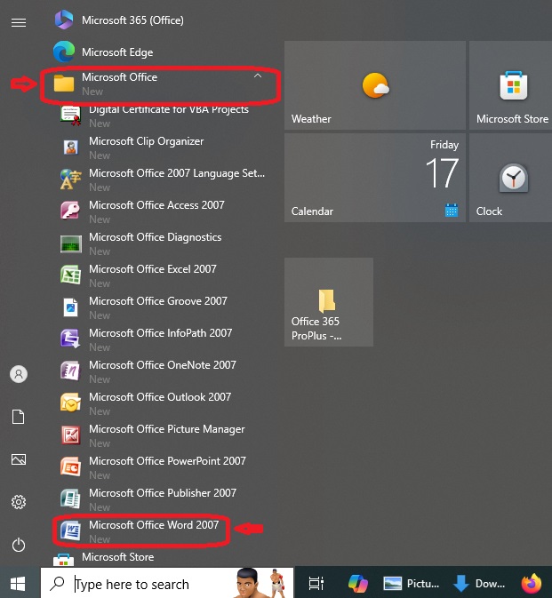Open the Office 365 ProPlus folder tile

tap(329, 302)
